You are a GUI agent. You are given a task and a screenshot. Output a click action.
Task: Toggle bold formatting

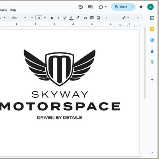52,18
